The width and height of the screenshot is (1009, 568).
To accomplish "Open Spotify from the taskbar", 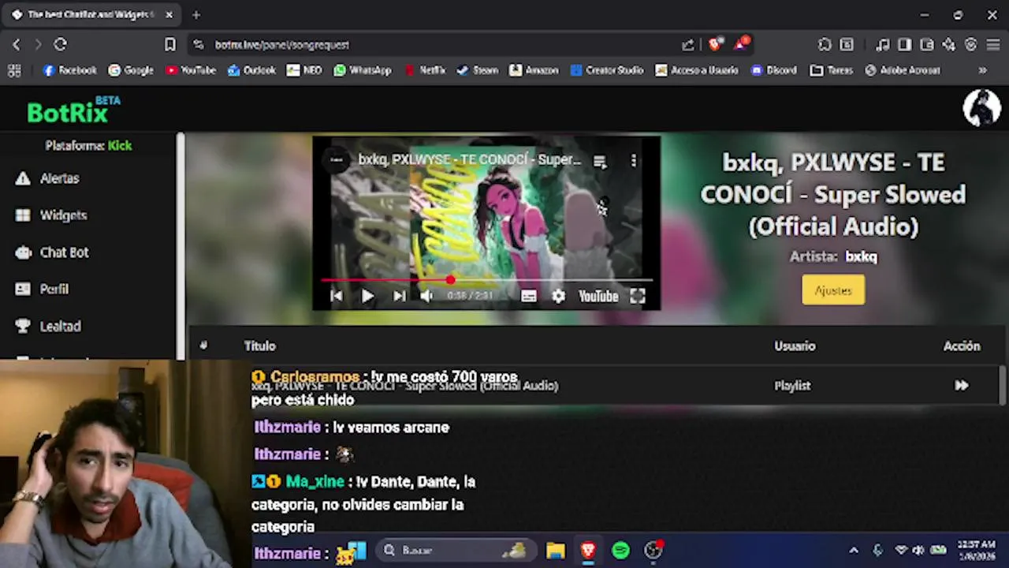I will [x=621, y=551].
